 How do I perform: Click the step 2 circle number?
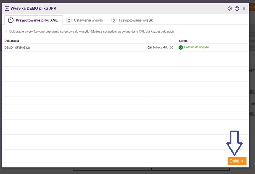point(69,20)
